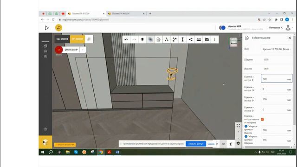Open Adobe Acrobat from the taskbar

[x=109, y=152]
